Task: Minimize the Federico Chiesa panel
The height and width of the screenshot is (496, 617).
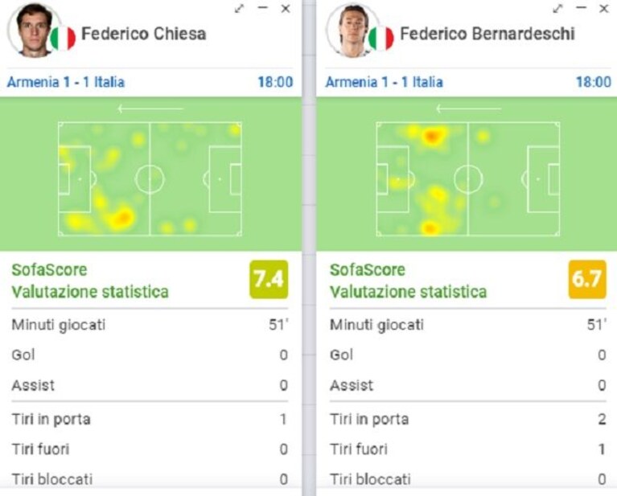Action: [x=262, y=8]
